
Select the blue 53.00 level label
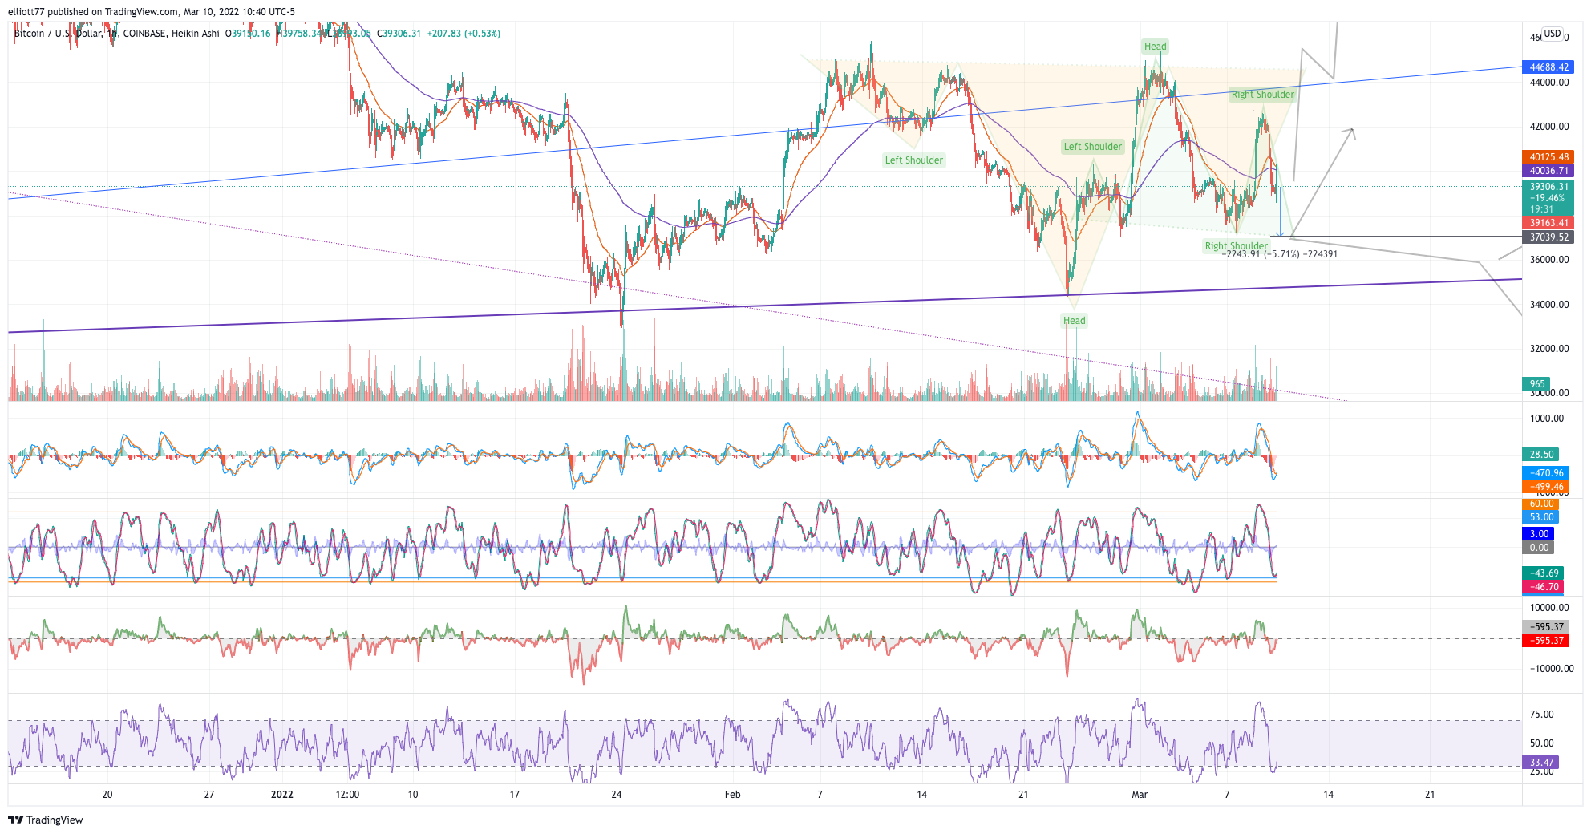[x=1540, y=517]
